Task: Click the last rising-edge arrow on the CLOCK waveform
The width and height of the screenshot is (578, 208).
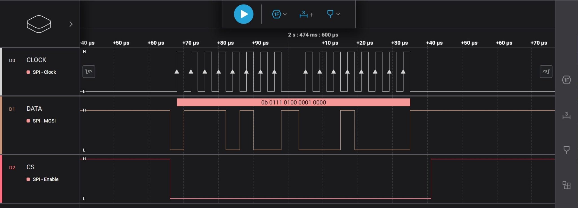Action: [403, 72]
